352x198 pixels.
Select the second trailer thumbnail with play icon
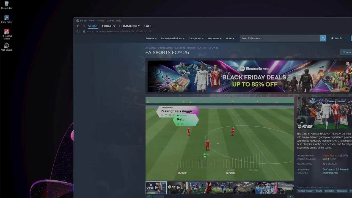click(178, 188)
